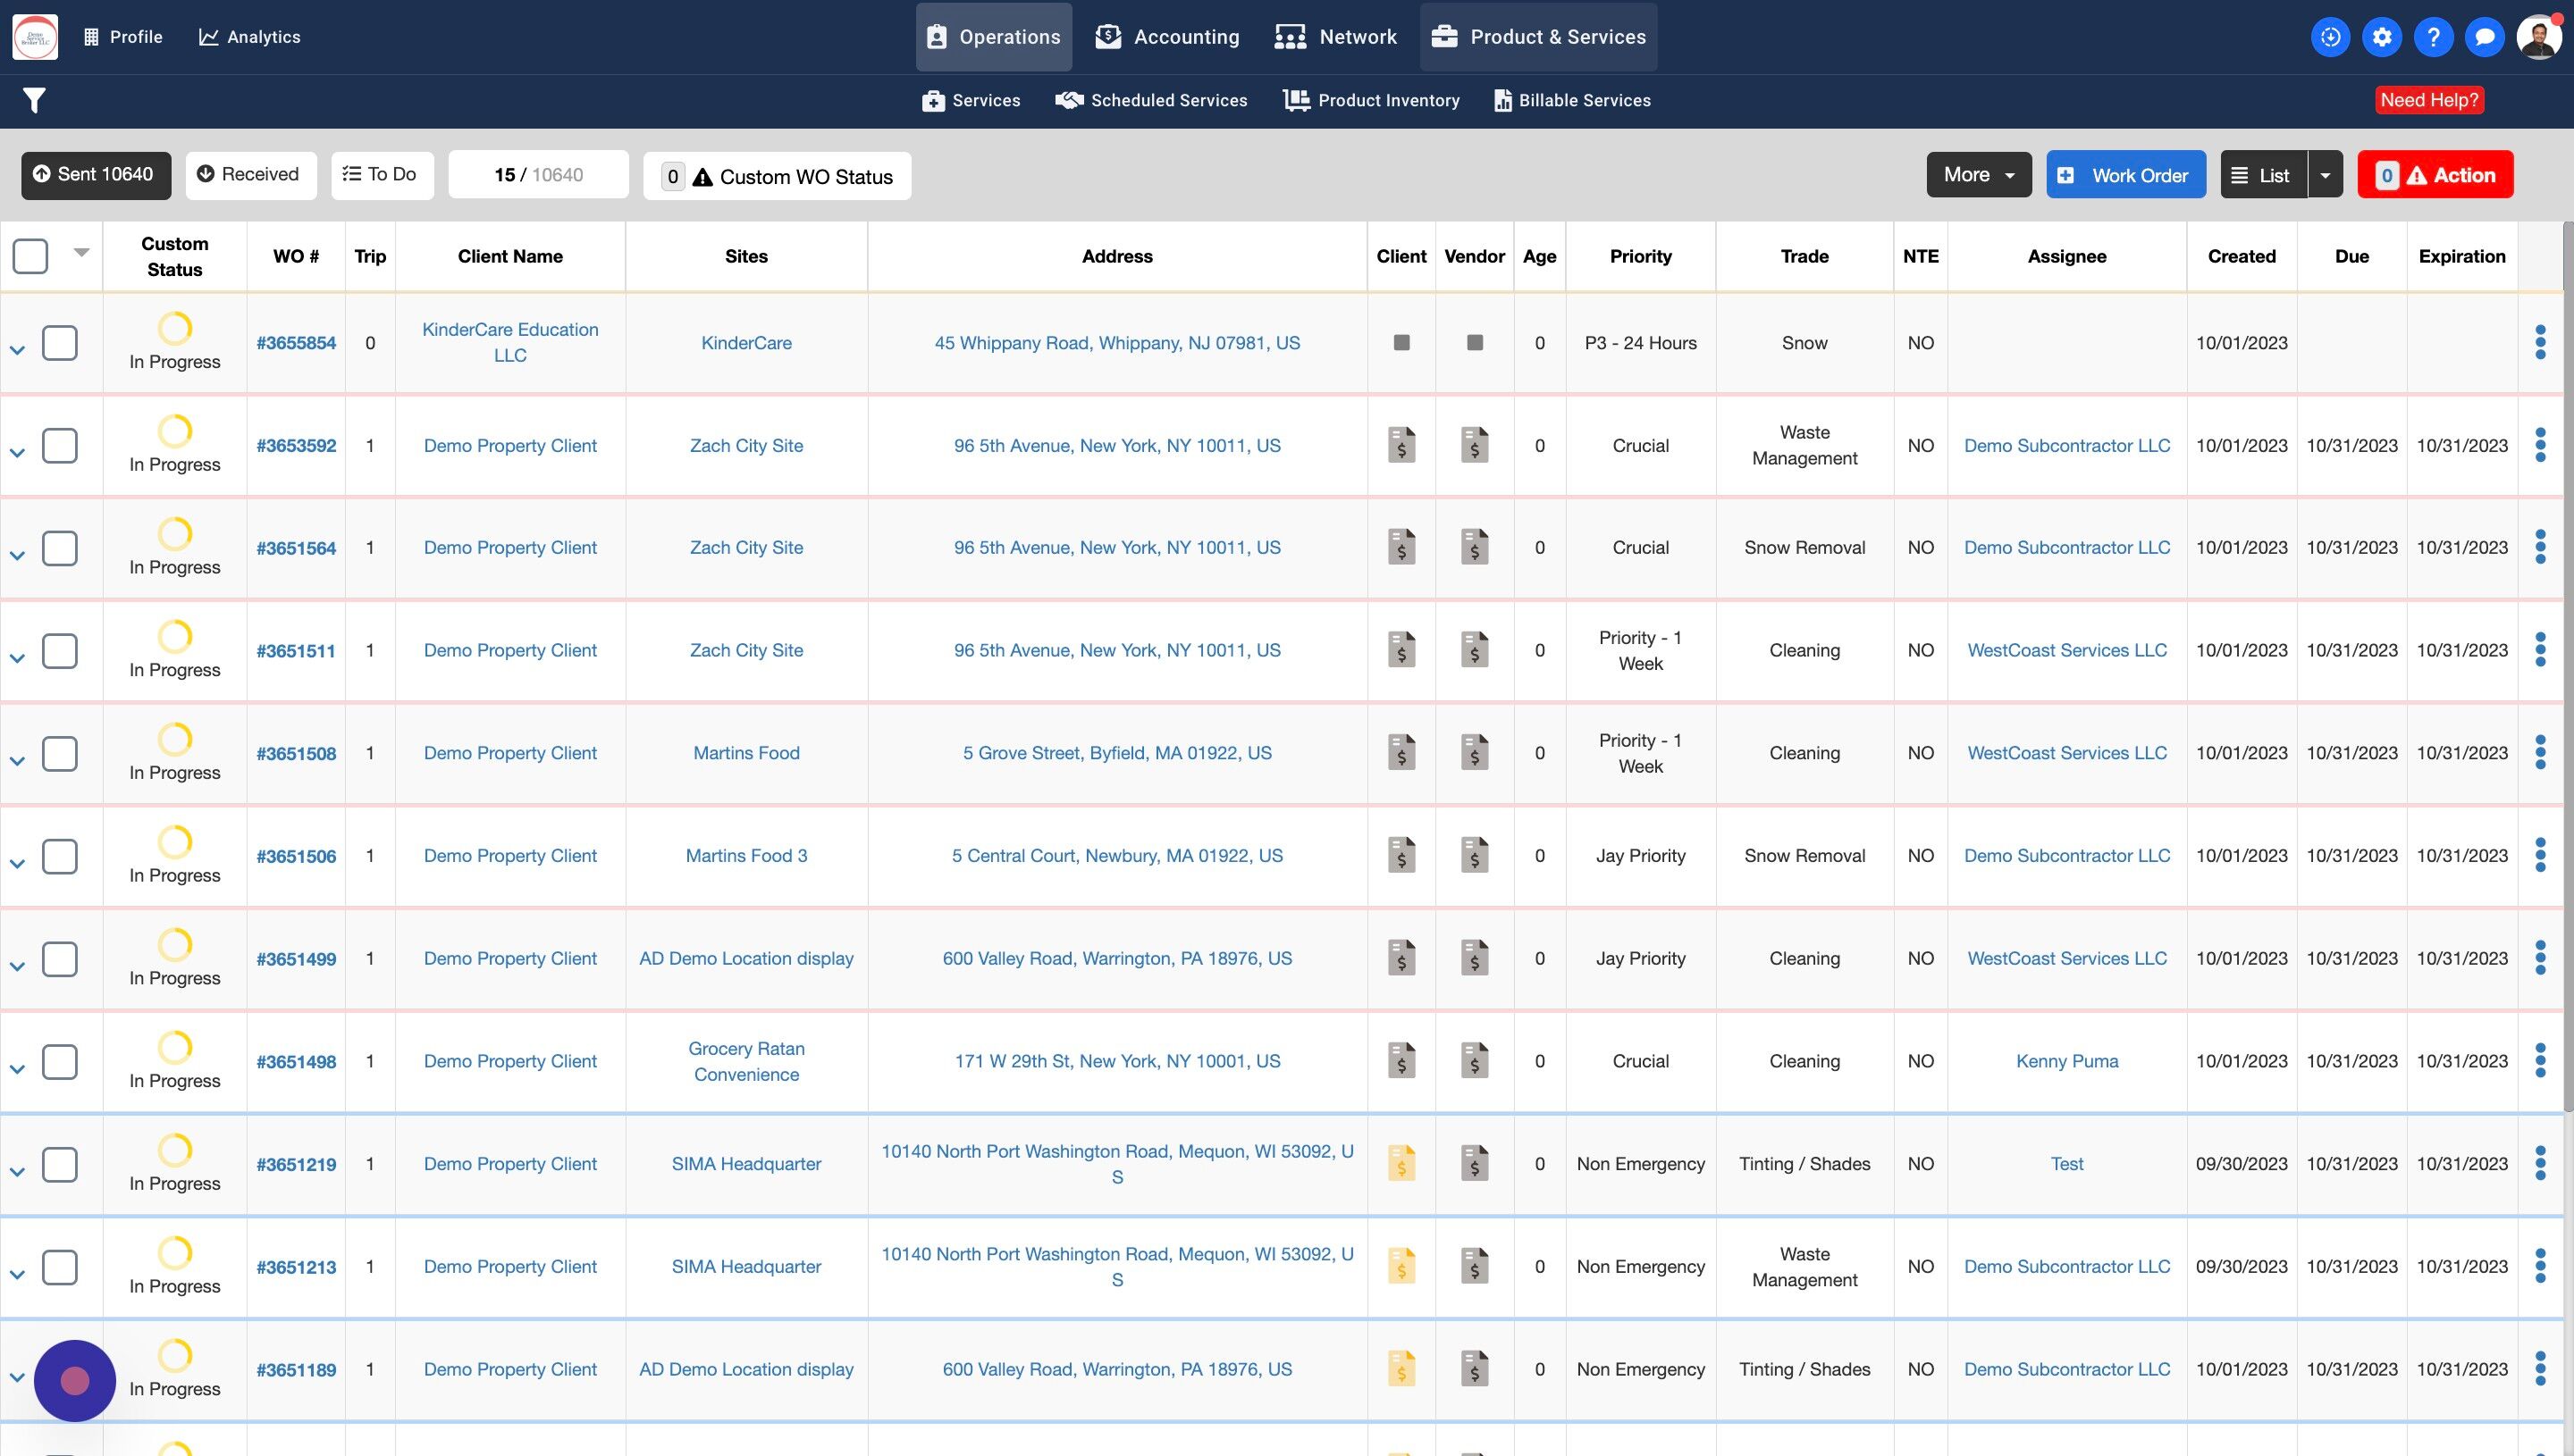Click the filter funnel icon
This screenshot has height=1456, width=2574.
click(x=34, y=100)
